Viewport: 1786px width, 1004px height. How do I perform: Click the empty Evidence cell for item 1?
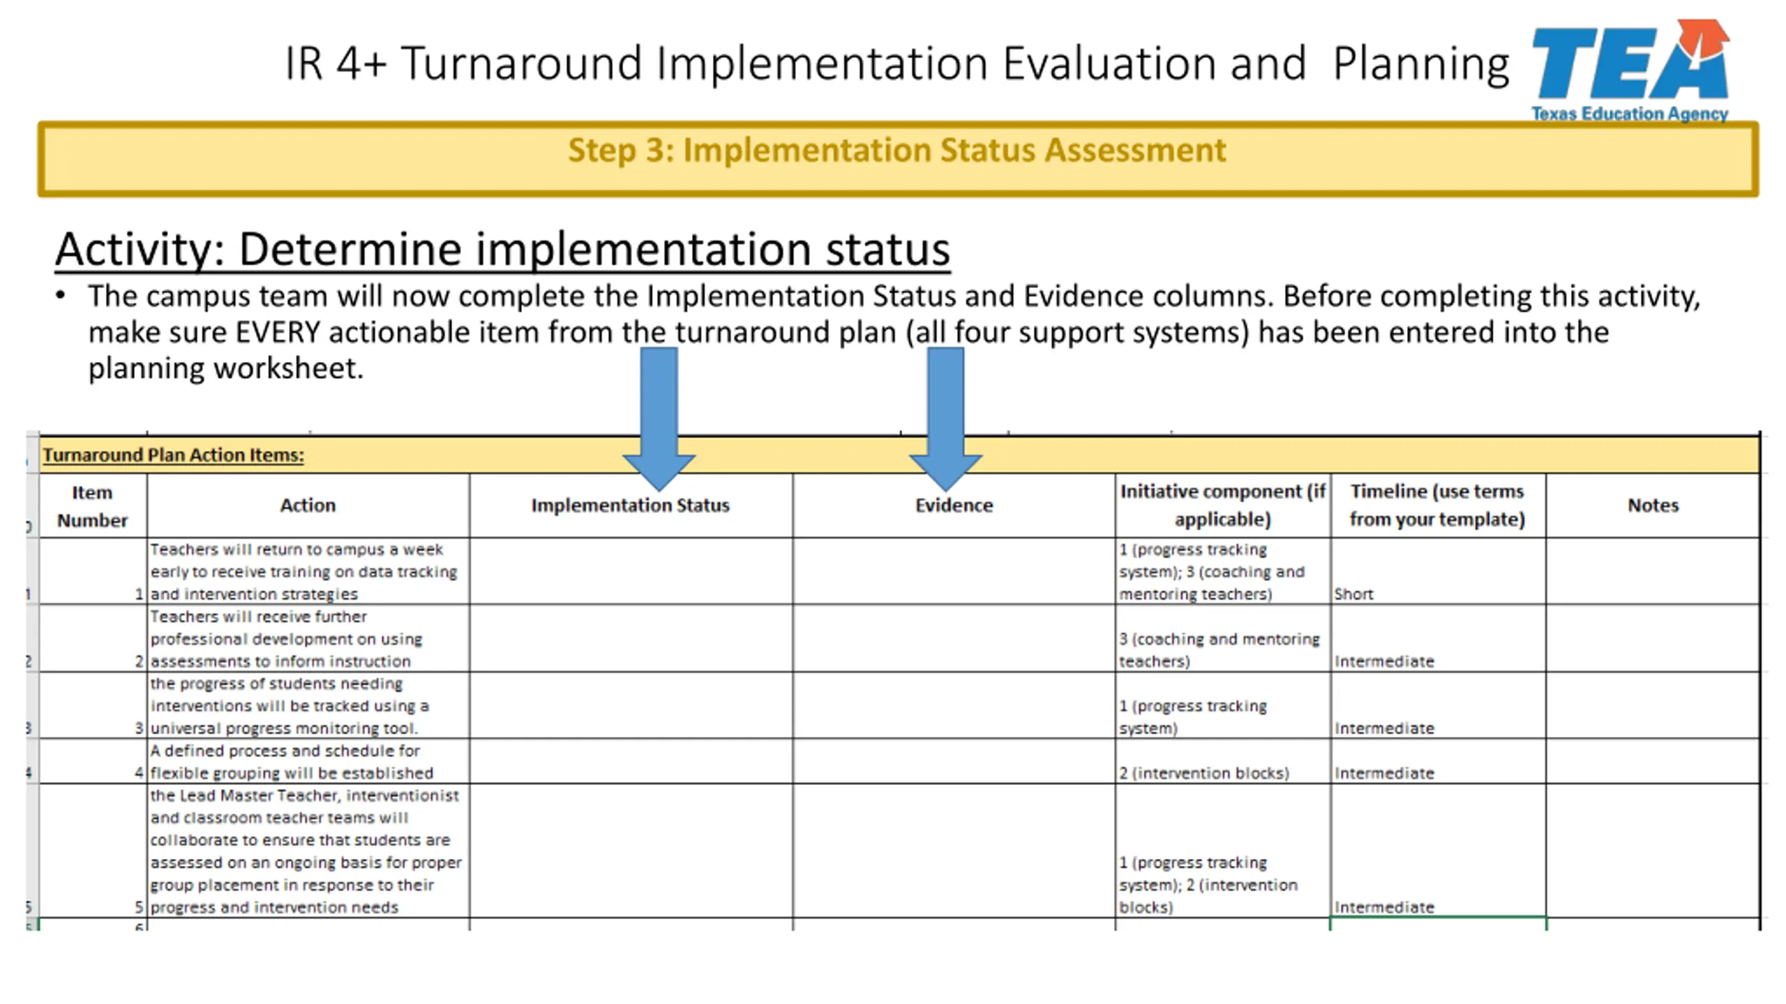point(954,571)
